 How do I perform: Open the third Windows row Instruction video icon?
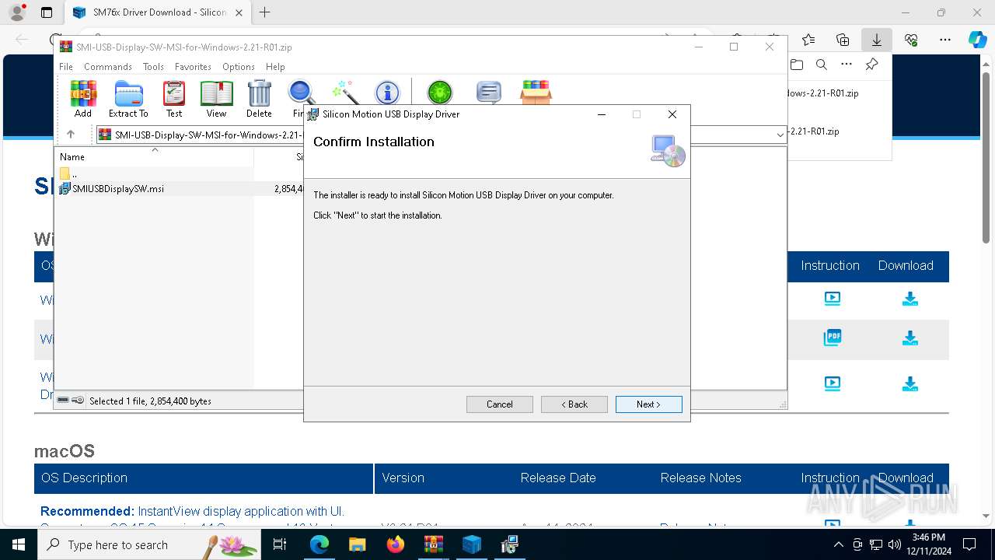point(832,383)
